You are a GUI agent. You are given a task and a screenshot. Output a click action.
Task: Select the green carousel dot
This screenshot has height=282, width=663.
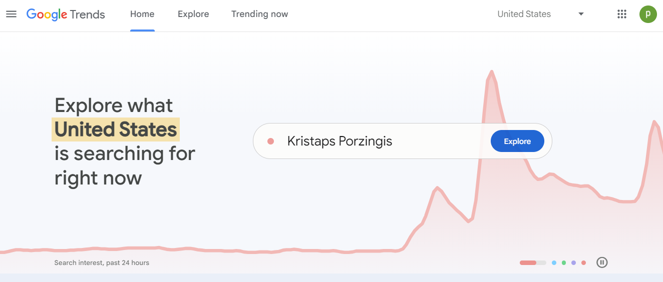[x=564, y=262]
